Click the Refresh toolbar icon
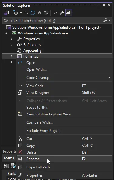 [x=33, y=13]
